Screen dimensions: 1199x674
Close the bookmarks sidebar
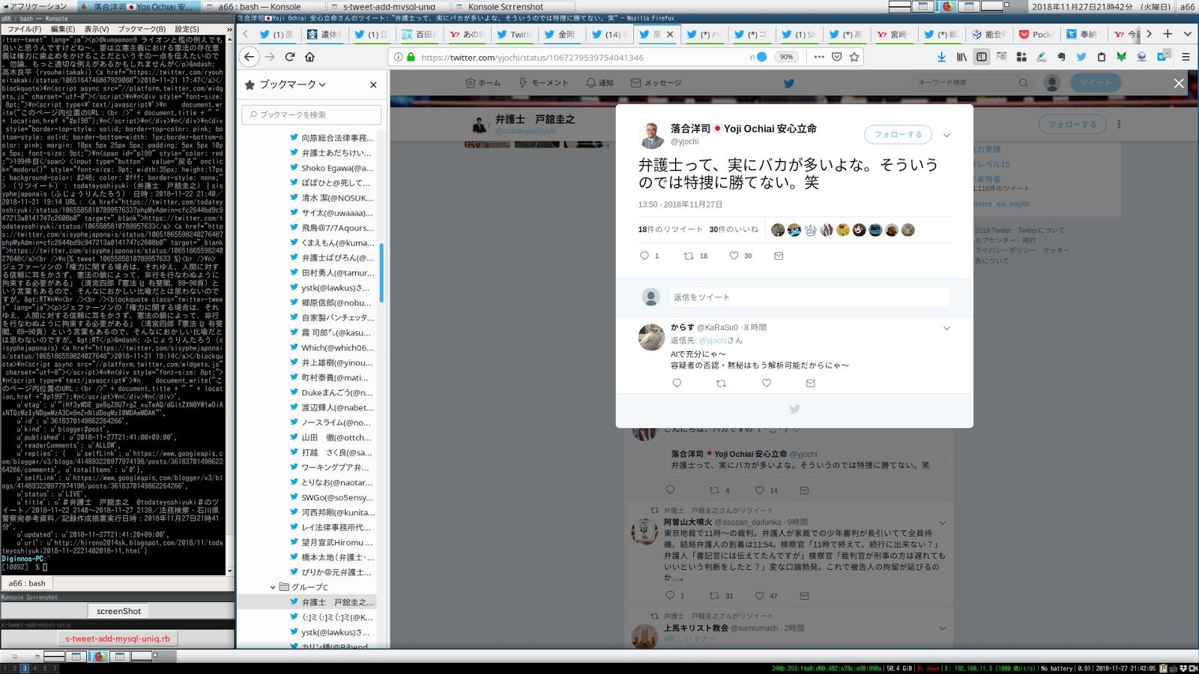[373, 85]
